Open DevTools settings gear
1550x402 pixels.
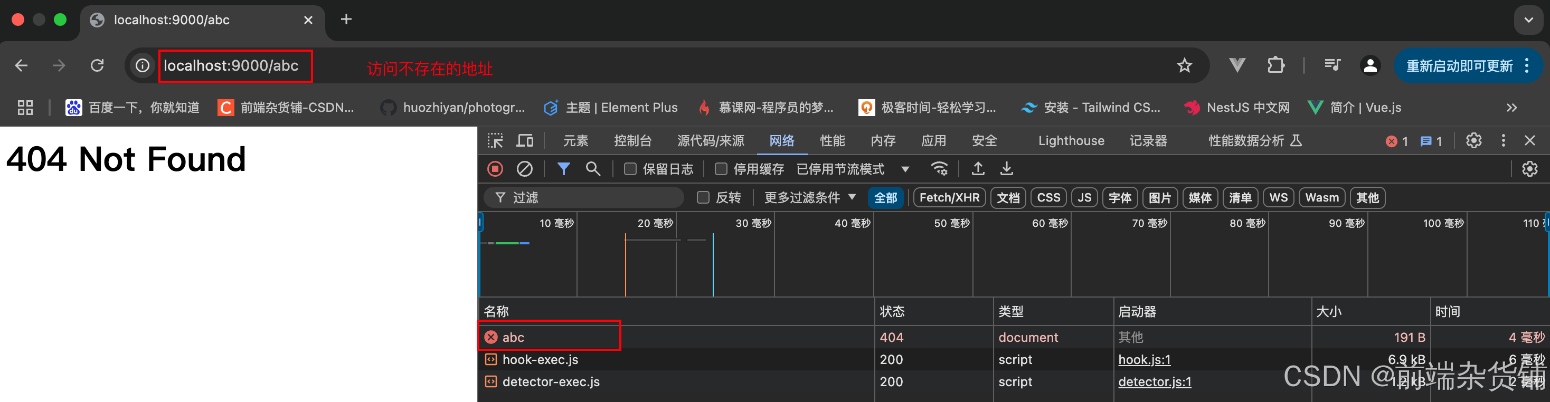pos(1473,141)
